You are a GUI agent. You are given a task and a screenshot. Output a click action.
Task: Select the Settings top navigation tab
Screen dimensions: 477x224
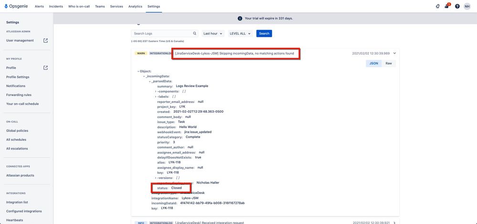pyautogui.click(x=154, y=6)
